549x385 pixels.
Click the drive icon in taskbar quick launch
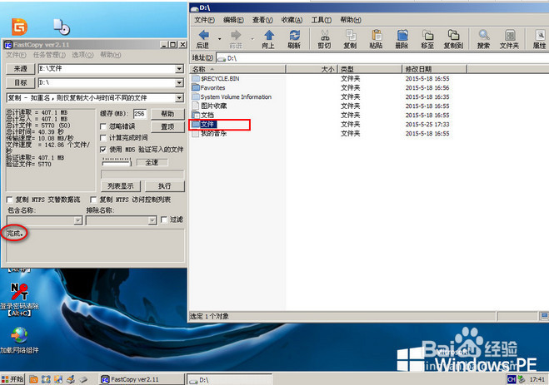pyautogui.click(x=82, y=379)
